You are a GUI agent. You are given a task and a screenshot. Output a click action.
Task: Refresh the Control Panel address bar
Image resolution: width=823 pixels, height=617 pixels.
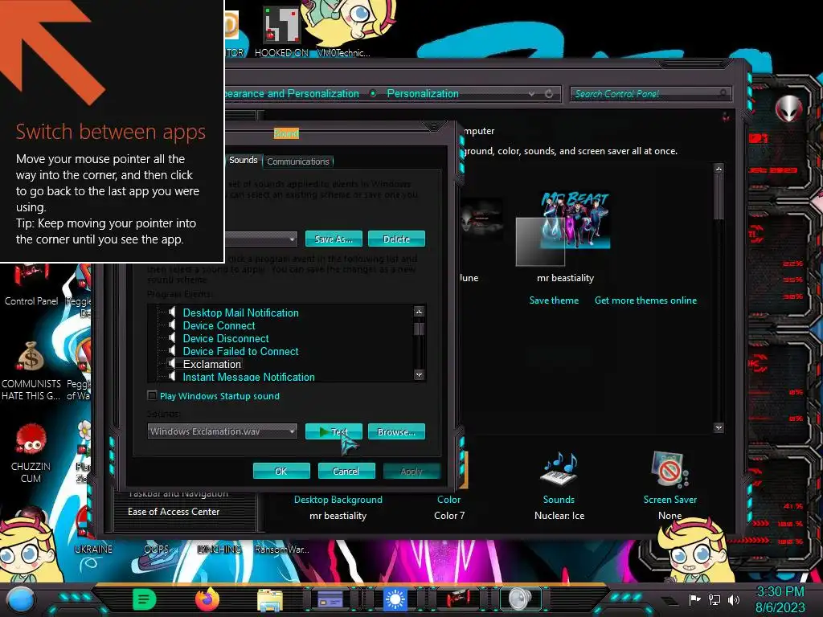tap(549, 94)
